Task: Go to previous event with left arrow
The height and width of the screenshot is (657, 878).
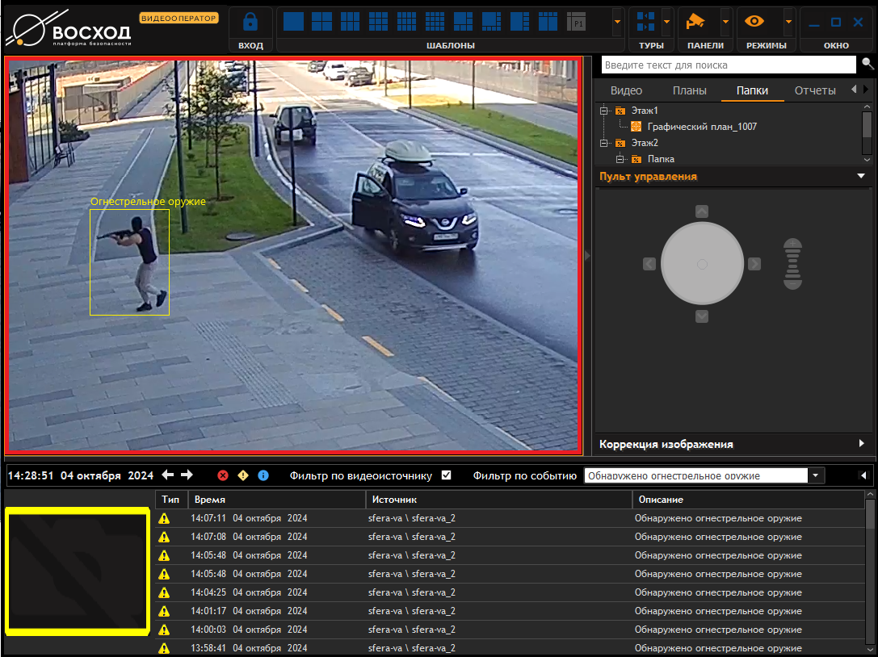Action: pos(168,475)
